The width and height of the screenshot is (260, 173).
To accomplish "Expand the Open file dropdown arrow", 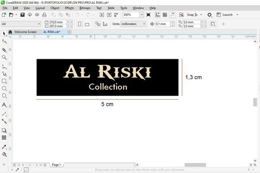I will [16, 15].
